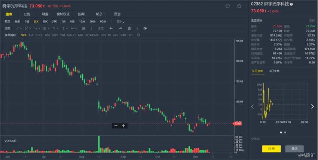This screenshot has height=160, width=318.
Task: Open the 公告 announcements tab
Action: click(27, 14)
